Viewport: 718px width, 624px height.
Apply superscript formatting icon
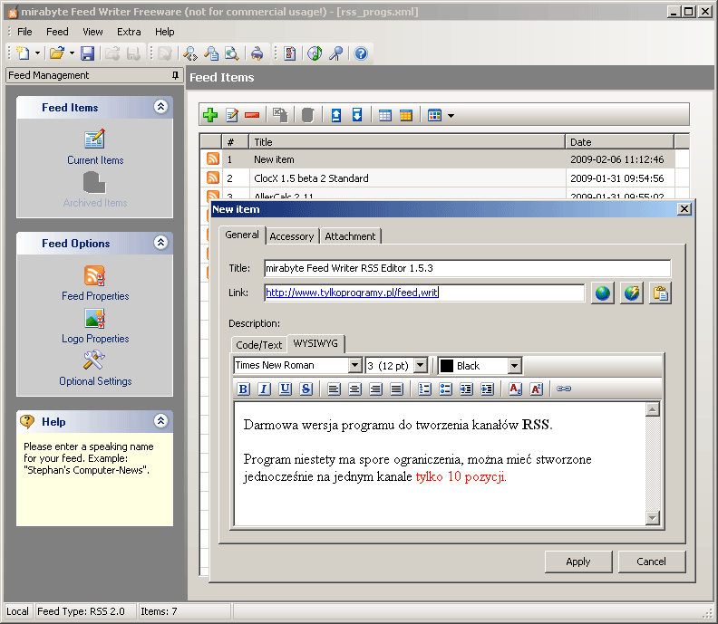tap(536, 389)
